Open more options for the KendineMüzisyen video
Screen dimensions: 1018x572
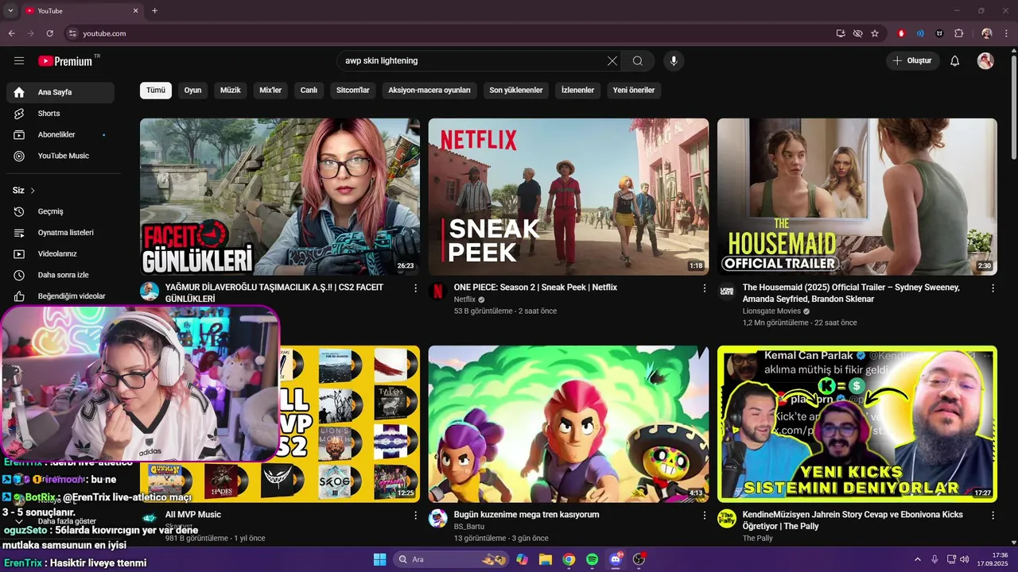click(x=993, y=516)
